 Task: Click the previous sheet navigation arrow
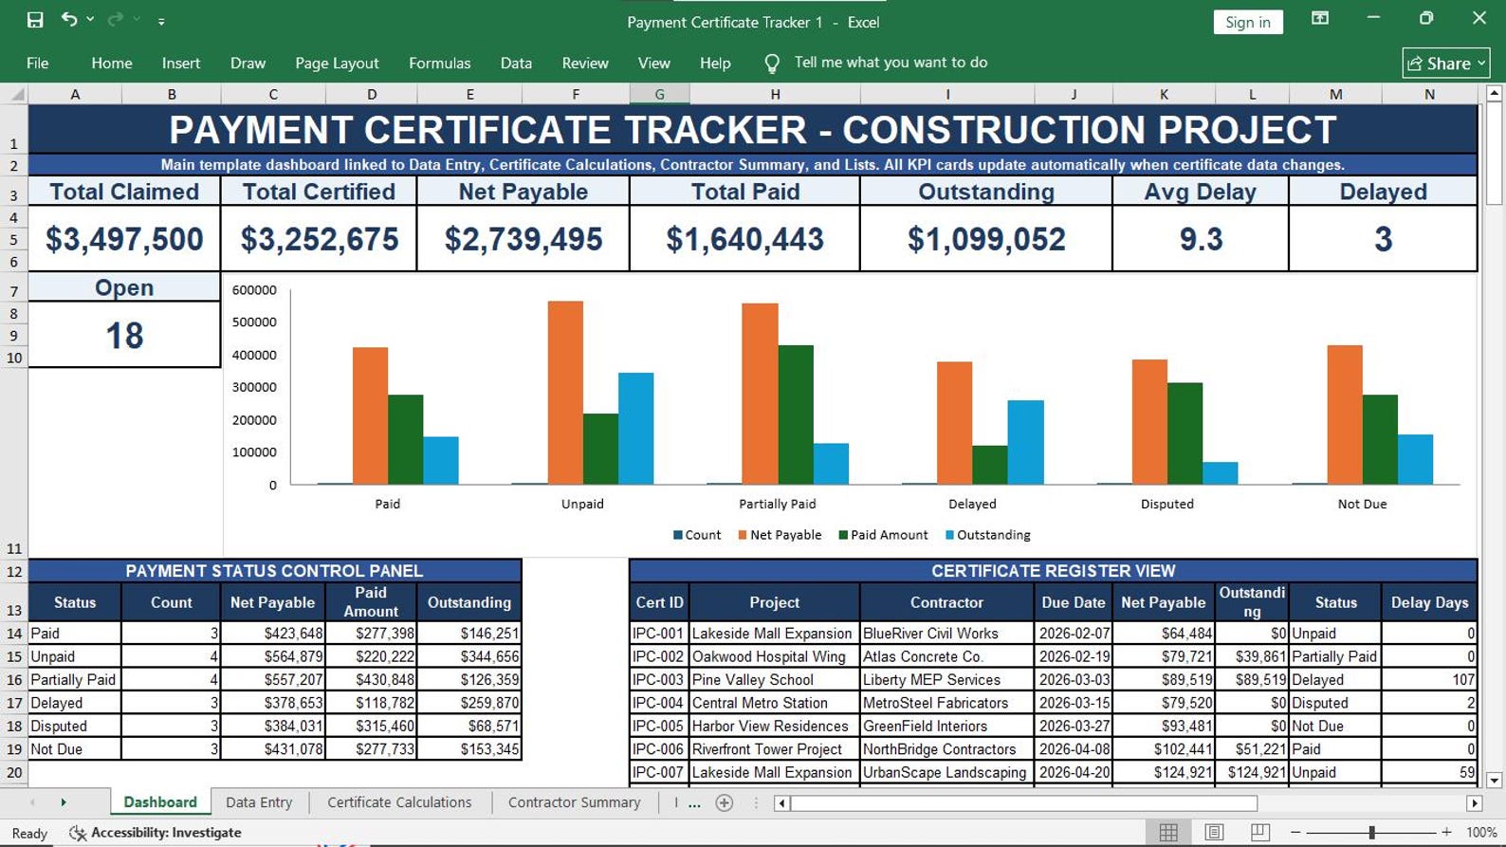pyautogui.click(x=32, y=802)
